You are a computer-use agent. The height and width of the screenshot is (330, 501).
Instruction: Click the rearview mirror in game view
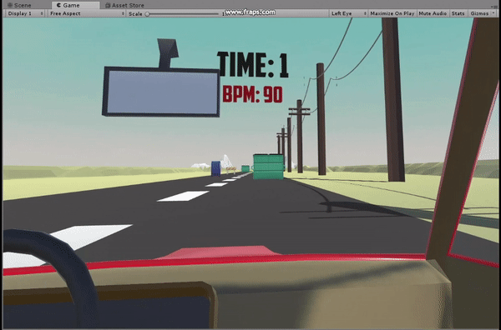coord(160,92)
